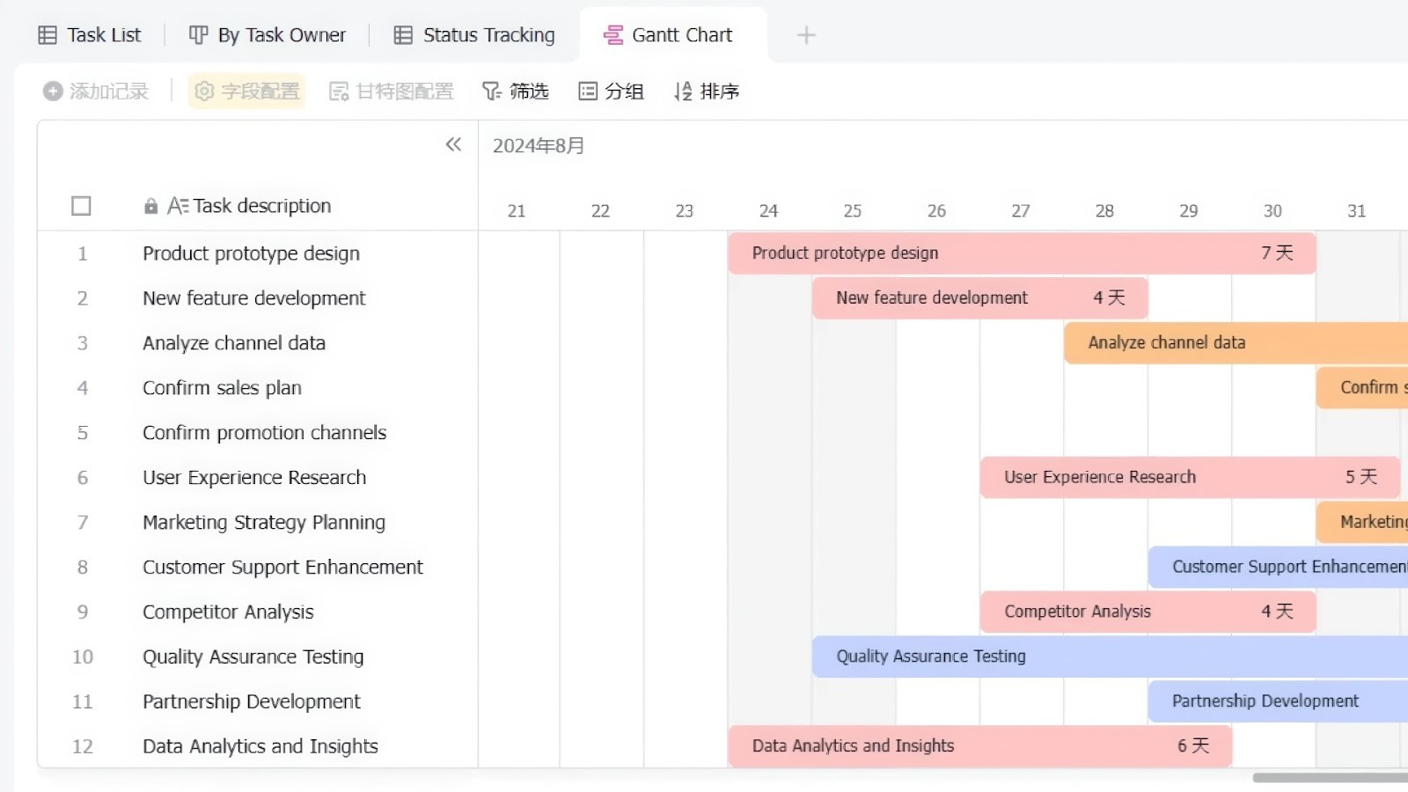Click the field type icon before Task description

178,205
